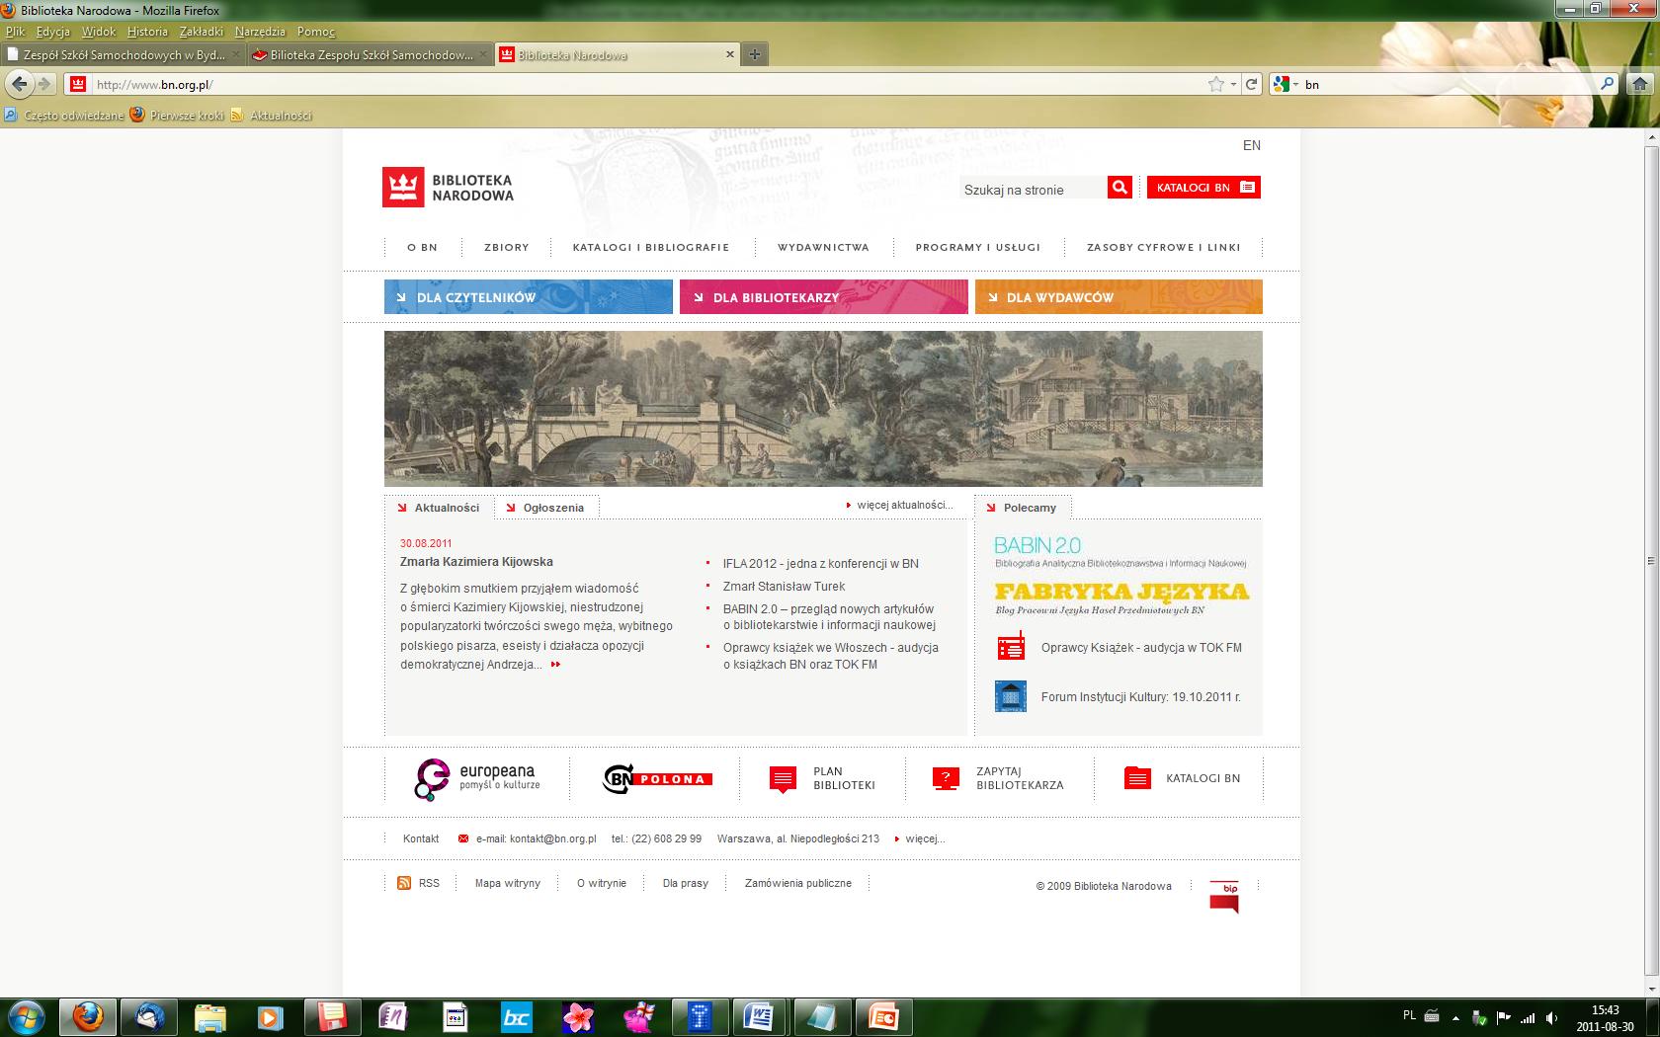Open Zasoby Cyfrowe i Linki navigation item
This screenshot has height=1037, width=1660.
1164,247
